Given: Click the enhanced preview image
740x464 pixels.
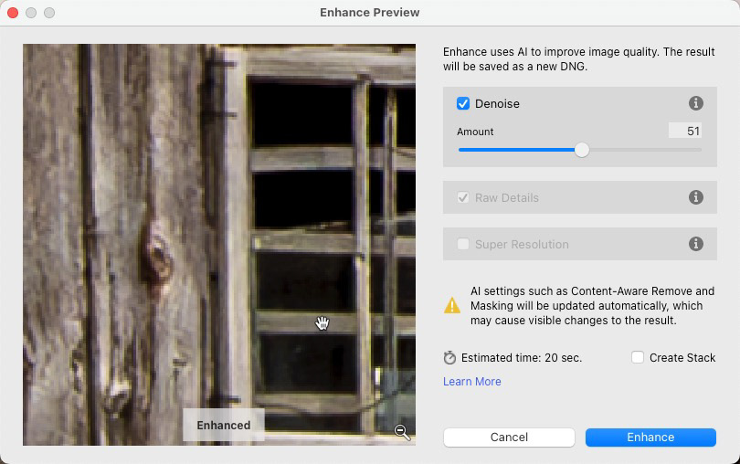Looking at the screenshot, I should click(x=219, y=245).
